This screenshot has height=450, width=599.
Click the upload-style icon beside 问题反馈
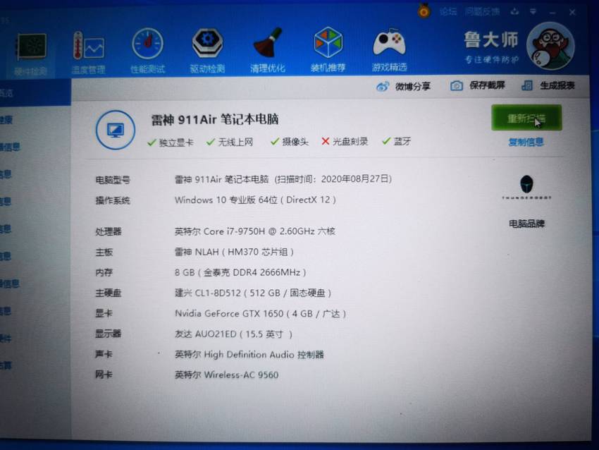514,12
